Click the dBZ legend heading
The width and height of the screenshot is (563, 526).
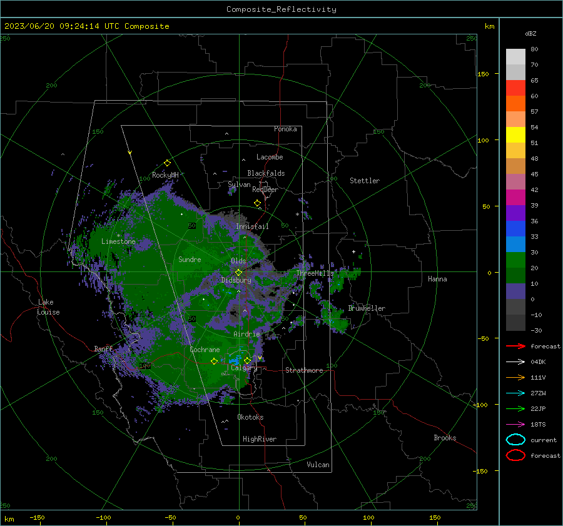click(x=530, y=33)
